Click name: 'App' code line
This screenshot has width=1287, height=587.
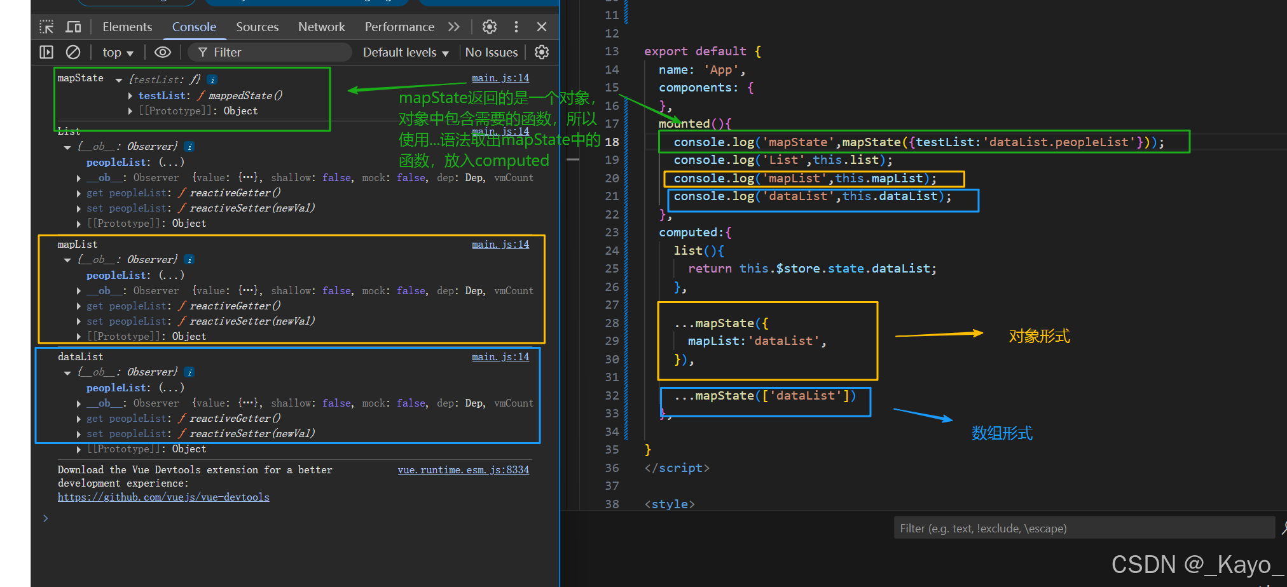702,69
